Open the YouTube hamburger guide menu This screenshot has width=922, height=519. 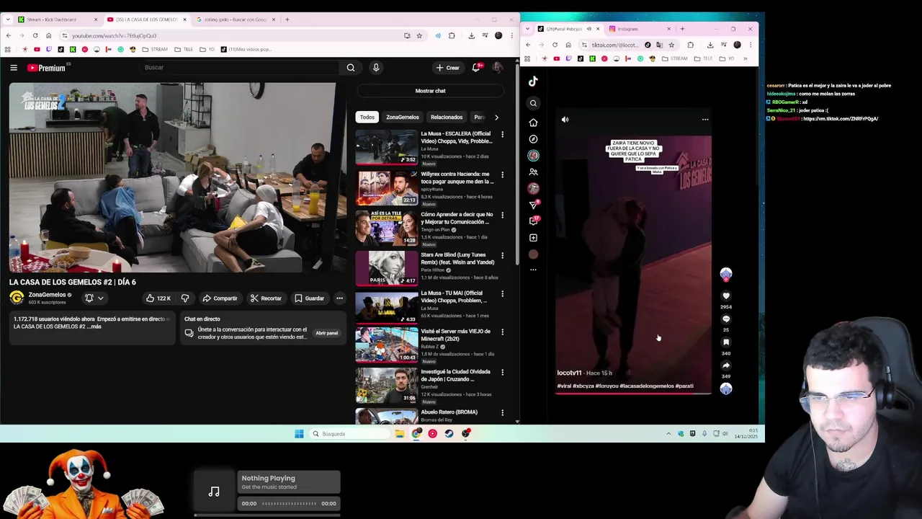tap(14, 68)
